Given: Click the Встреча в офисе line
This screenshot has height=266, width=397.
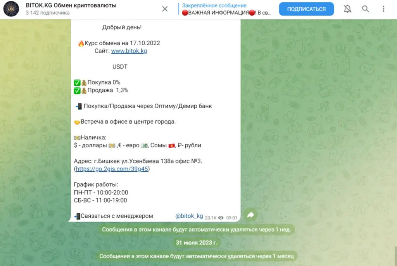Looking at the screenshot, I should pyautogui.click(x=125, y=122).
